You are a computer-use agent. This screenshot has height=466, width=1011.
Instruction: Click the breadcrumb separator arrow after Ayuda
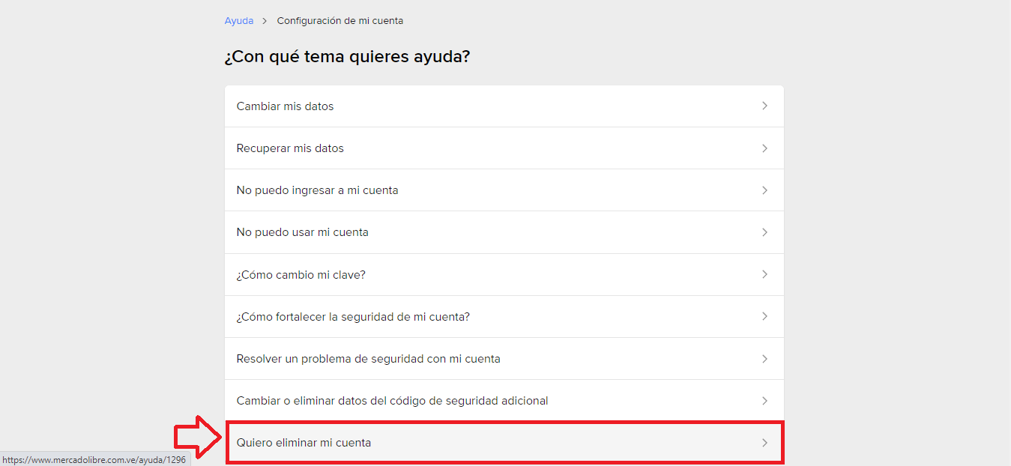[265, 21]
